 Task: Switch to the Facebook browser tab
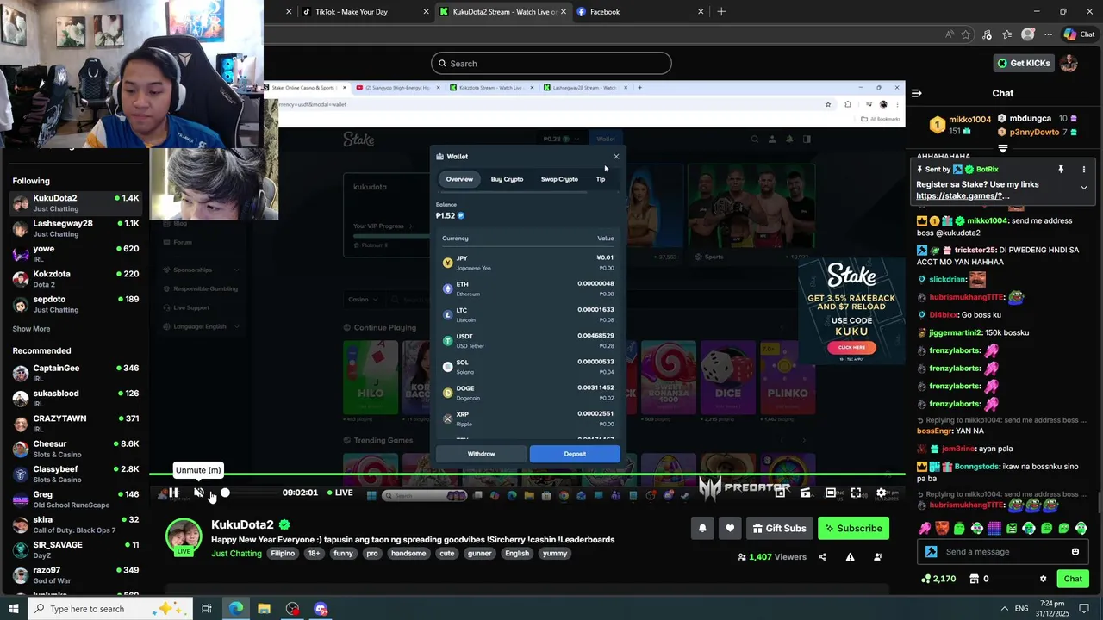click(x=638, y=12)
